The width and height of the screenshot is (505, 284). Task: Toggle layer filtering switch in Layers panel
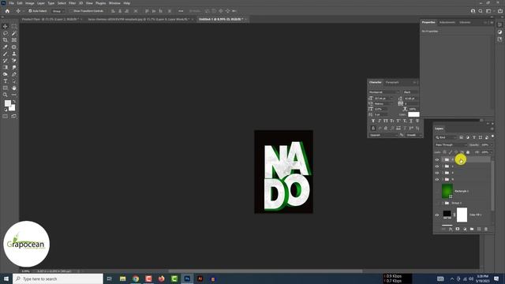pyautogui.click(x=492, y=136)
